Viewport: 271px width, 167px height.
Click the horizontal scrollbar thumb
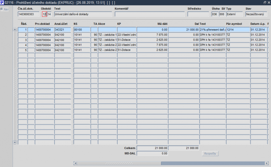coord(119,163)
